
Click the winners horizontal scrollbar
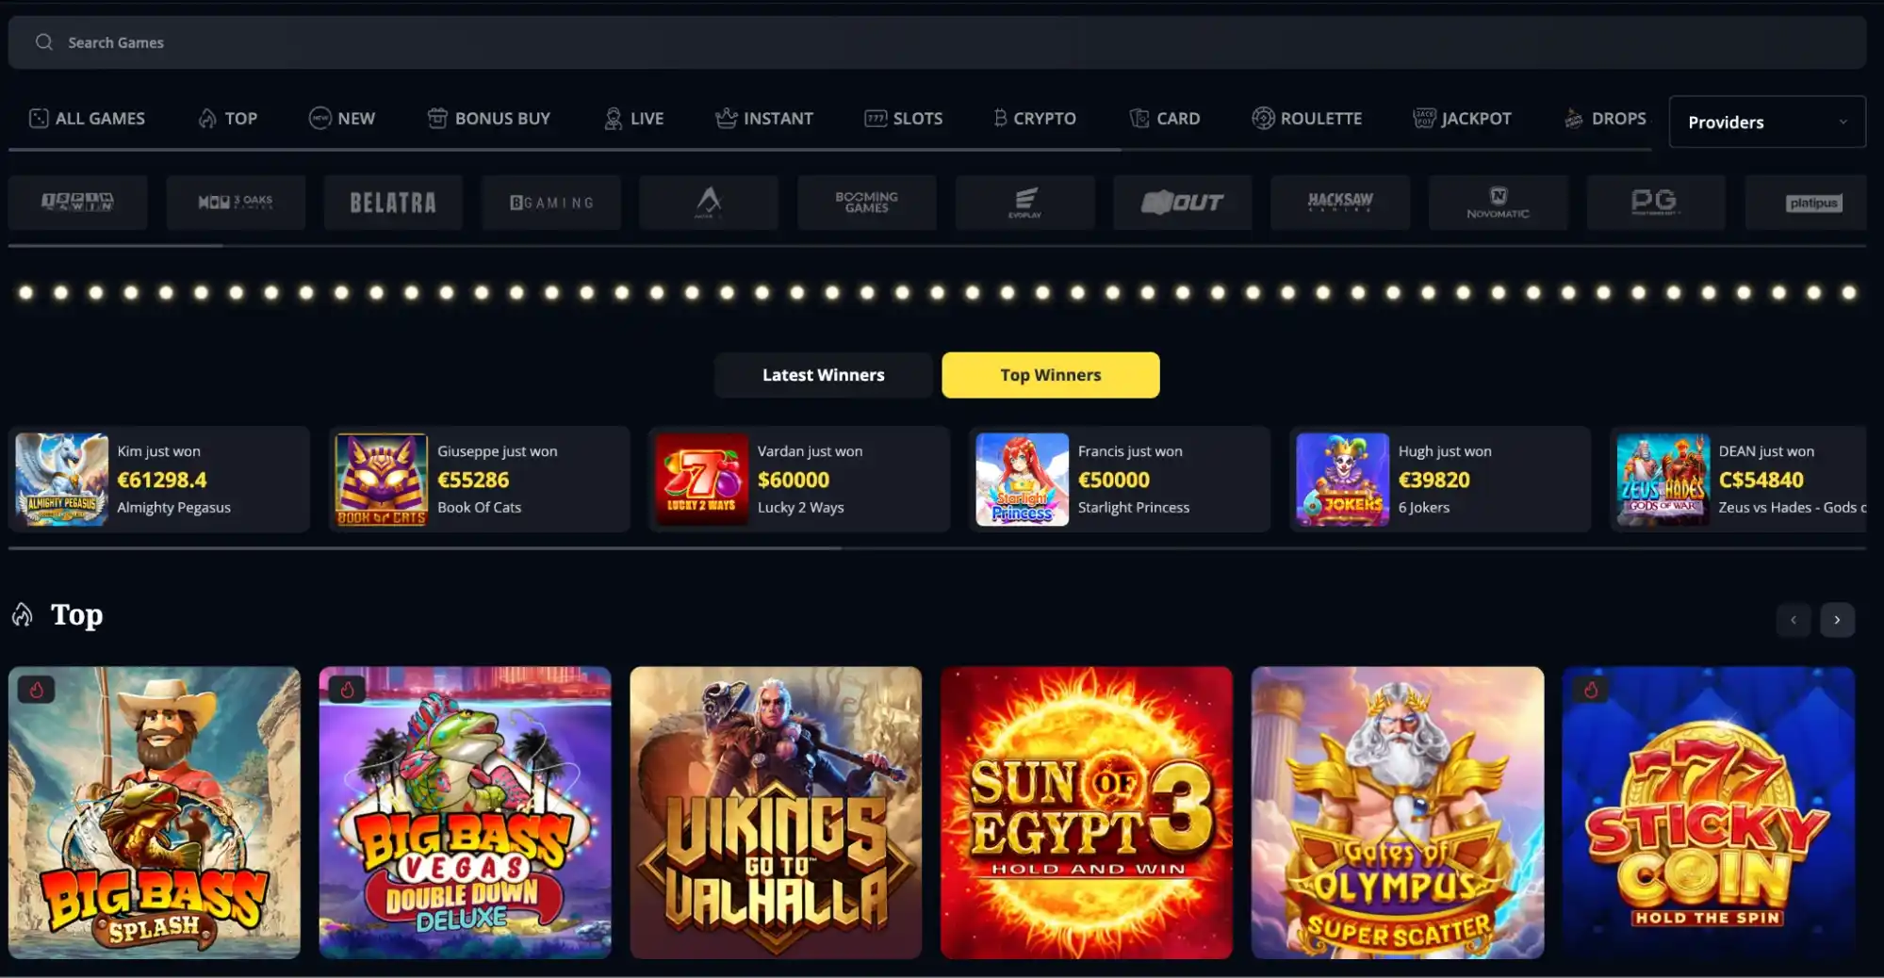tap(424, 548)
